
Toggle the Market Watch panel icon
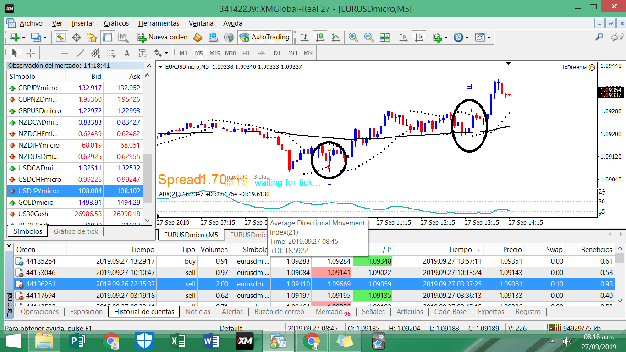[60, 37]
